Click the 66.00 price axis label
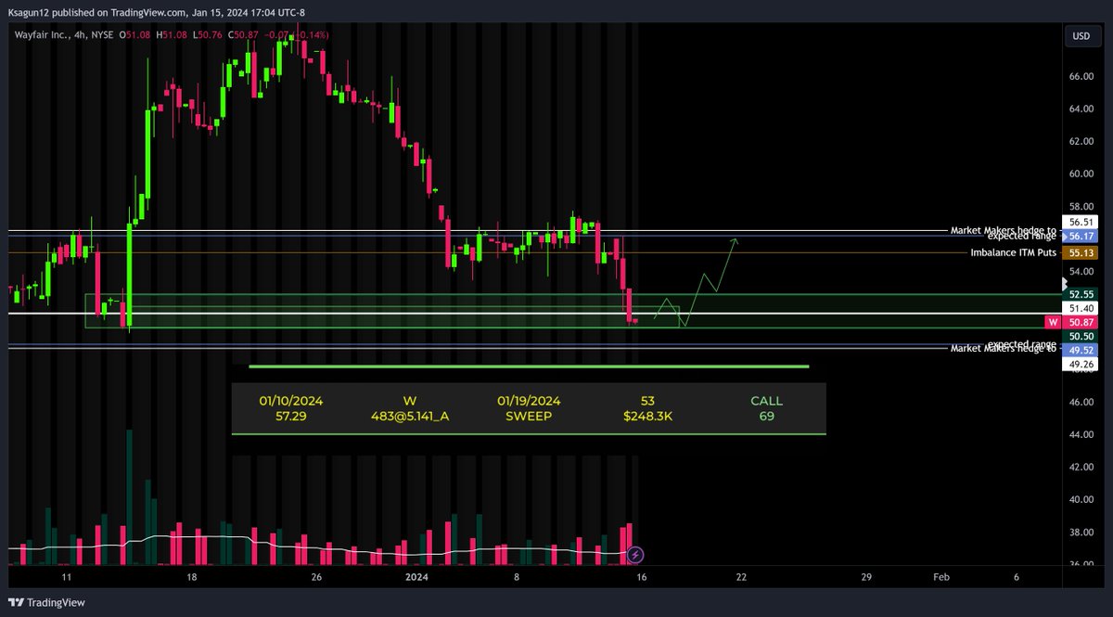1113x617 pixels. point(1082,76)
